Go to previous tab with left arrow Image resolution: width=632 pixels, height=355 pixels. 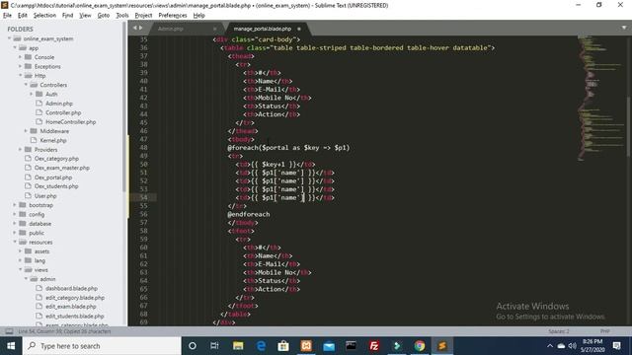[x=134, y=28]
